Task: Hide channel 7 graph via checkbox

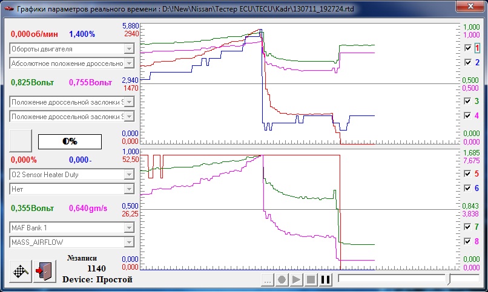Action: point(468,227)
